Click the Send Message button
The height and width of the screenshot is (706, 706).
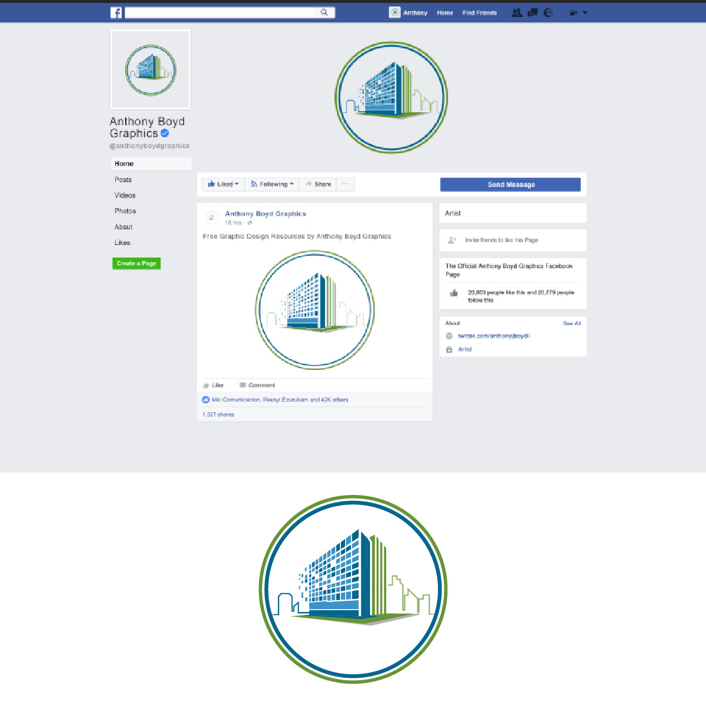(x=510, y=185)
